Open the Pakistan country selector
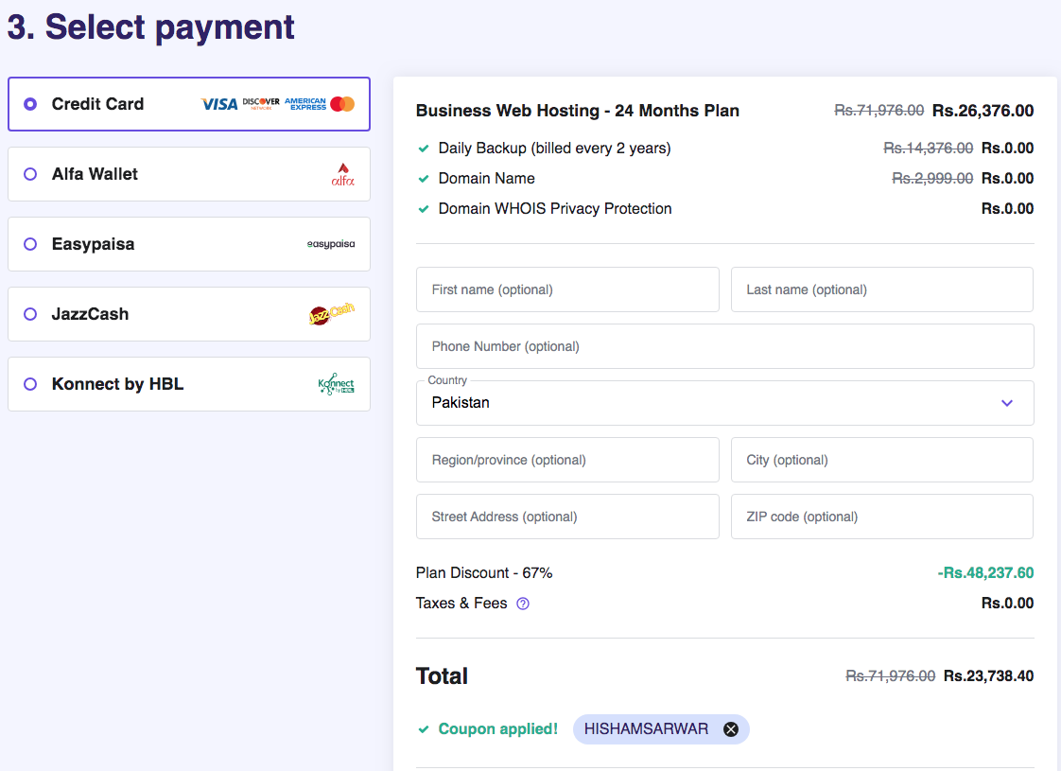The image size is (1061, 771). point(709,403)
